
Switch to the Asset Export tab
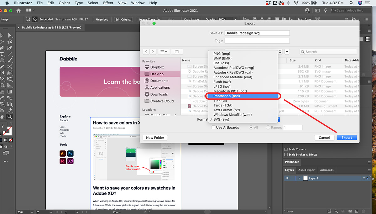coord(307,170)
